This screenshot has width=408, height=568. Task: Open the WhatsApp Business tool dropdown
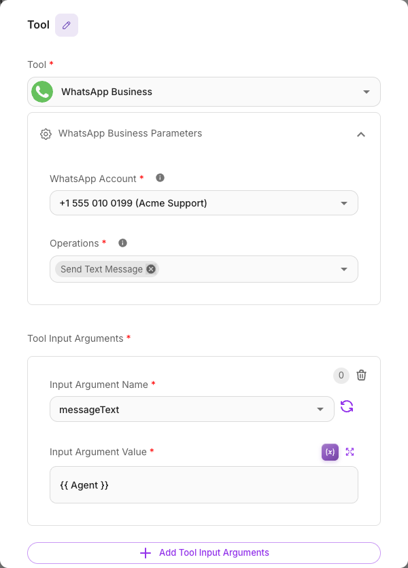(x=204, y=92)
